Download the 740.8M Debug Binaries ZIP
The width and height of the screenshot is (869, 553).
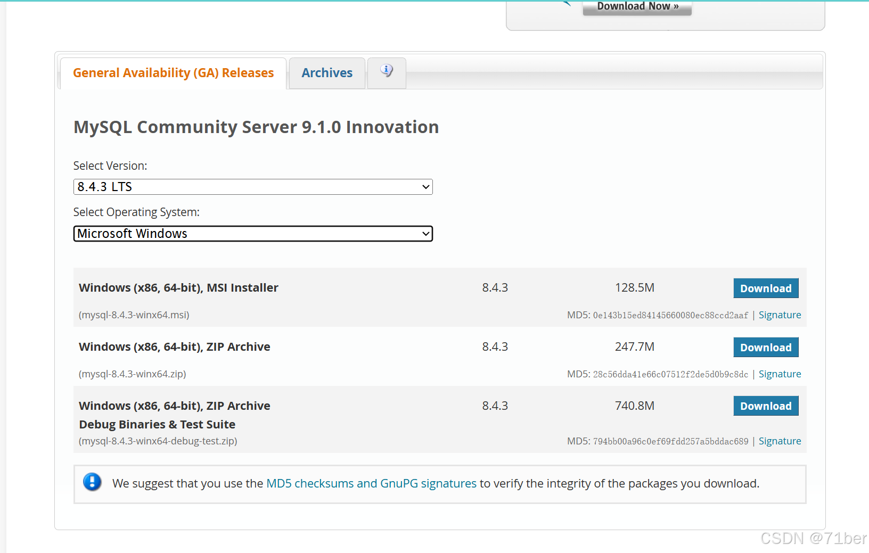(x=766, y=406)
